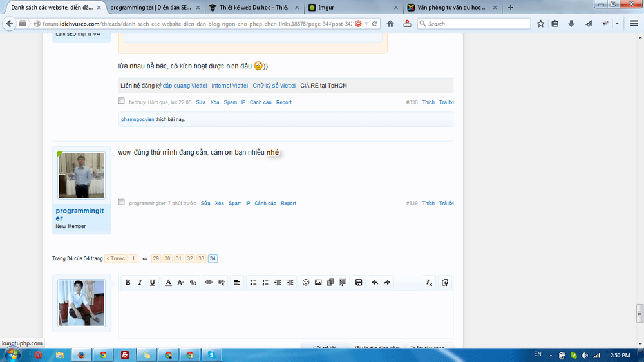Go to page 1 of the thread
Viewport: 644px width, 362px height.
click(133, 258)
